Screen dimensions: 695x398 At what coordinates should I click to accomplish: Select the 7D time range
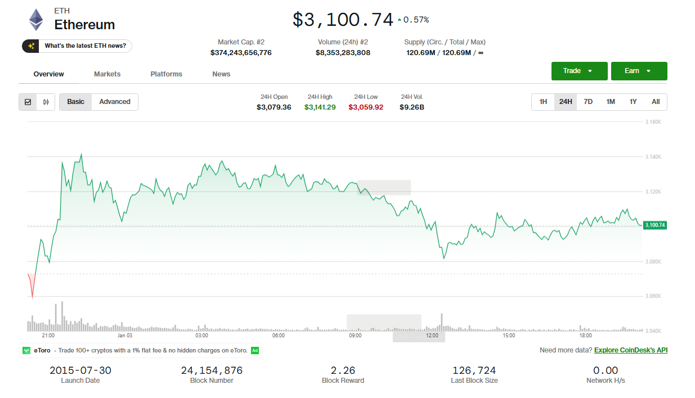pos(588,102)
